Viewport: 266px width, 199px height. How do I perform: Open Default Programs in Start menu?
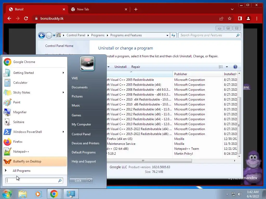84,152
